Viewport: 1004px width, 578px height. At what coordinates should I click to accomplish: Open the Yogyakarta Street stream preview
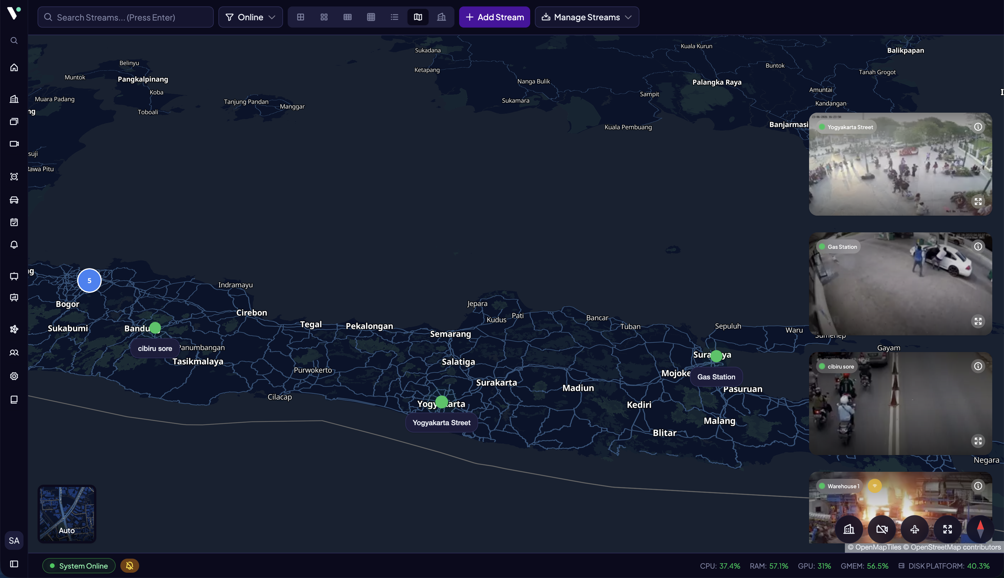tap(900, 164)
